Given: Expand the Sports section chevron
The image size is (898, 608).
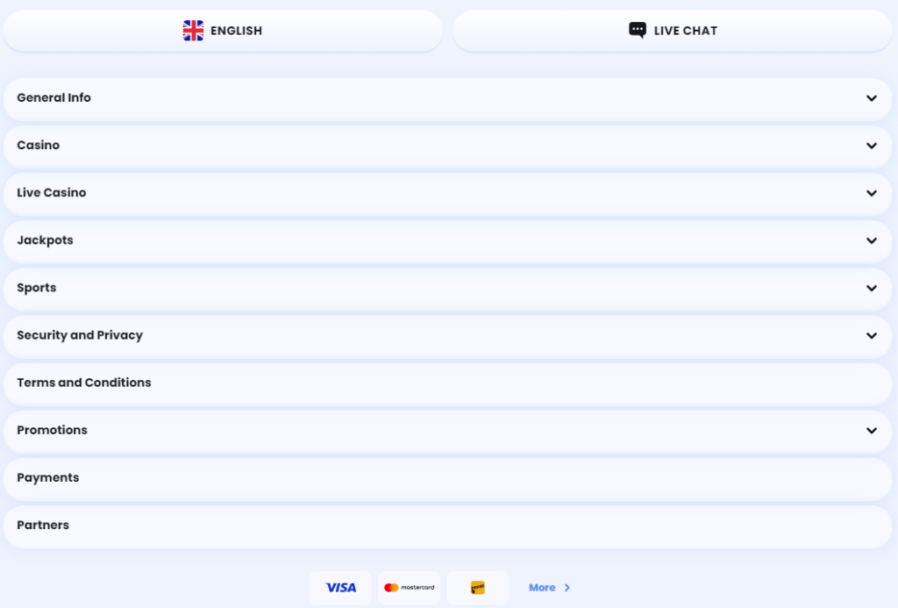Looking at the screenshot, I should [x=871, y=288].
